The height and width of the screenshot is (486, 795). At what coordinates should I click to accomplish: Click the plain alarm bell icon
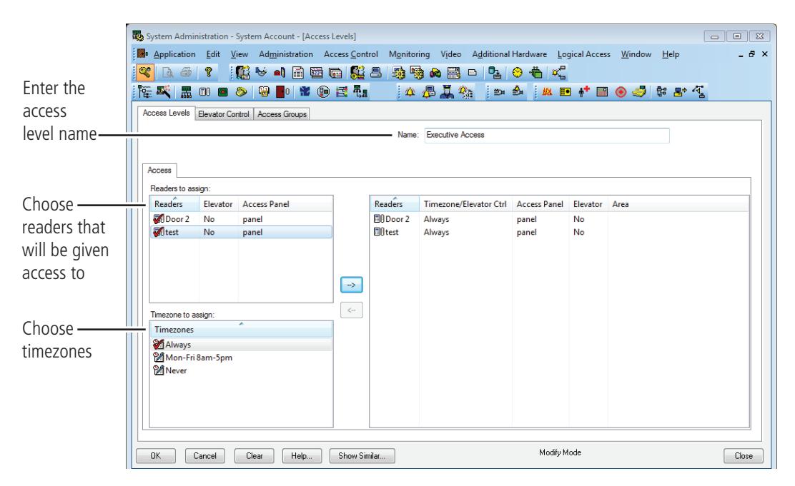[x=410, y=91]
